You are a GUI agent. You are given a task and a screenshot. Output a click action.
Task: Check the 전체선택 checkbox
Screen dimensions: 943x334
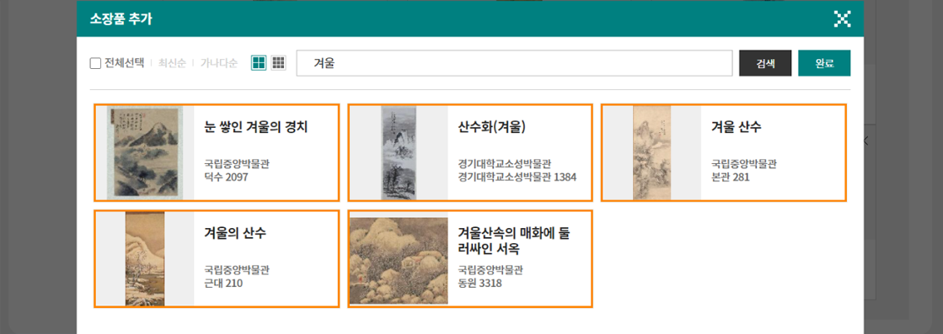point(95,63)
